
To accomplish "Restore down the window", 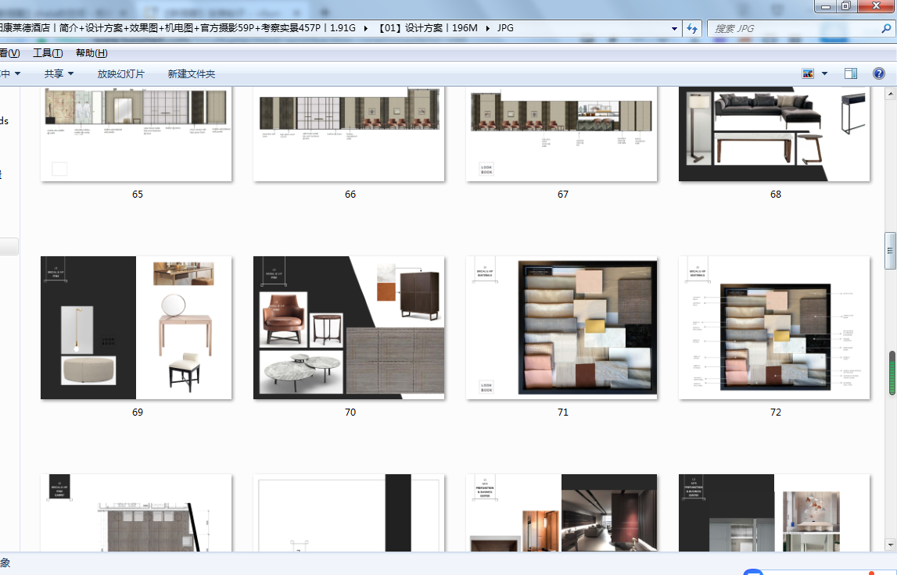I will (x=846, y=5).
